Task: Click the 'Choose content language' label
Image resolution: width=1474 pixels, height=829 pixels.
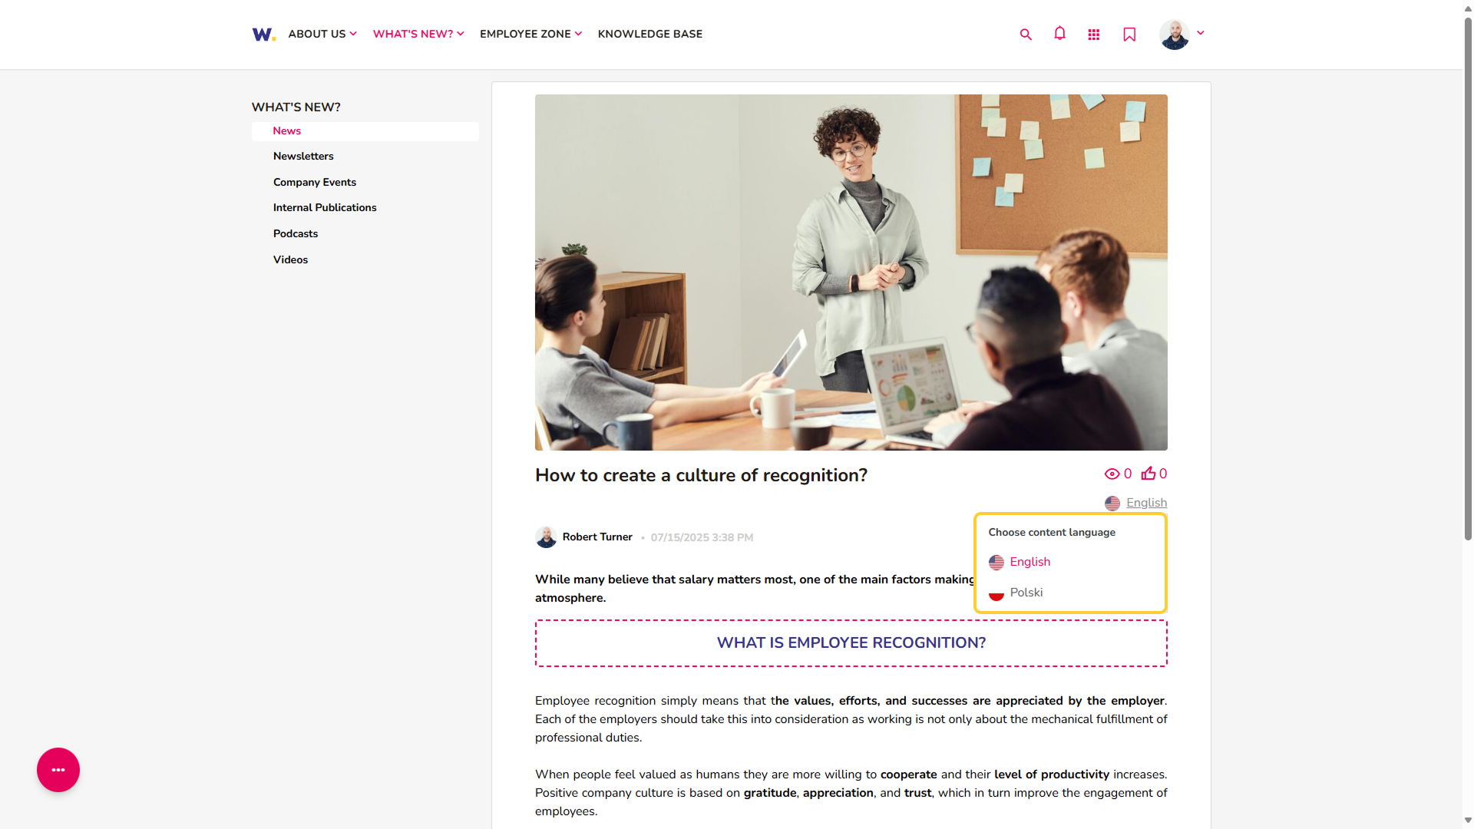Action: pos(1052,533)
